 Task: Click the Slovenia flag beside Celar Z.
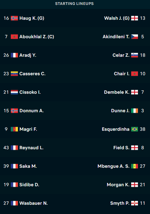click(135, 55)
